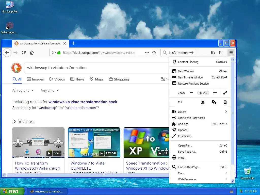Switch to the Videos results tab
Screen dimensions: 260x195
pyautogui.click(x=57, y=79)
